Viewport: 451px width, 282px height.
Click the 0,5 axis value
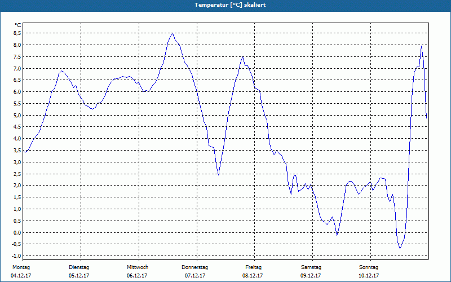pyautogui.click(x=17, y=221)
